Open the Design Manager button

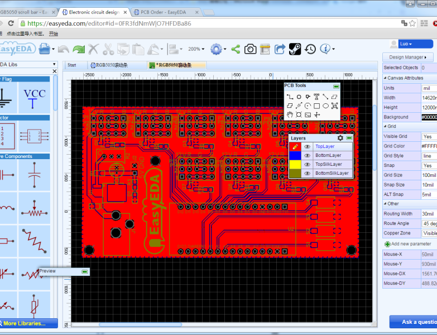[408, 57]
